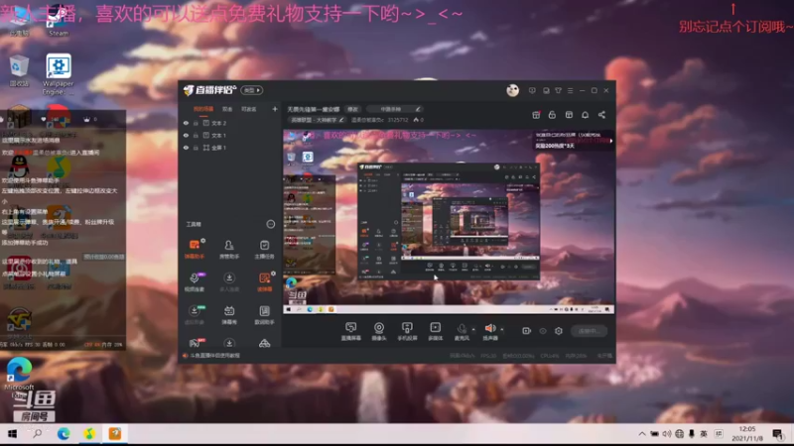This screenshot has width=794, height=446.
Task: Click the stream preview canvas
Action: [x=449, y=221]
